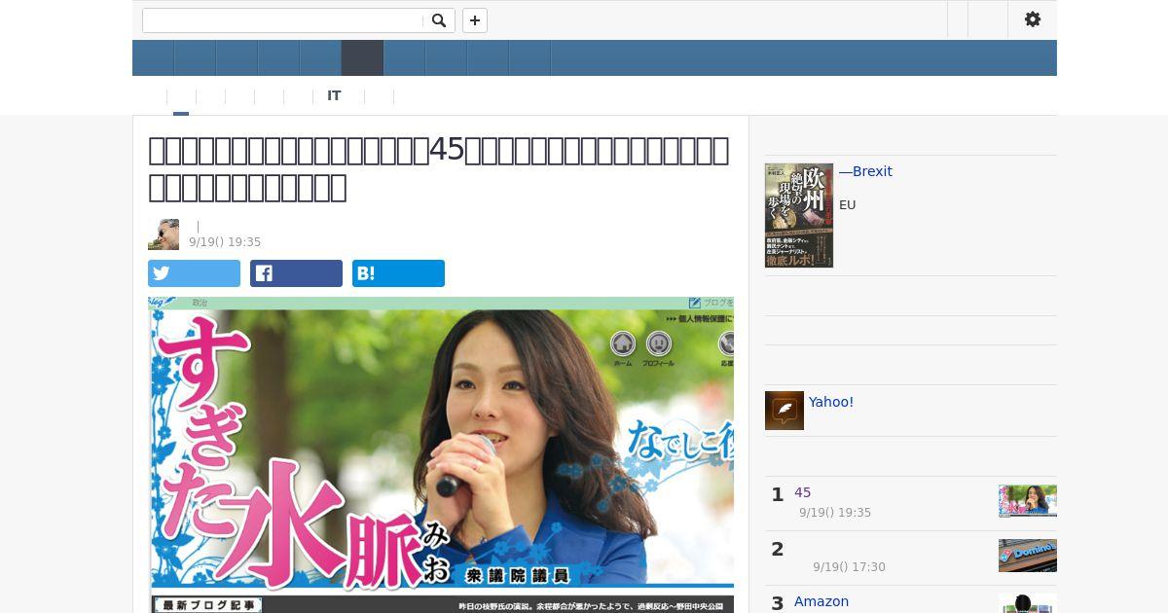Open the gear settings icon
Screen dimensions: 1168x613
(x=1033, y=19)
